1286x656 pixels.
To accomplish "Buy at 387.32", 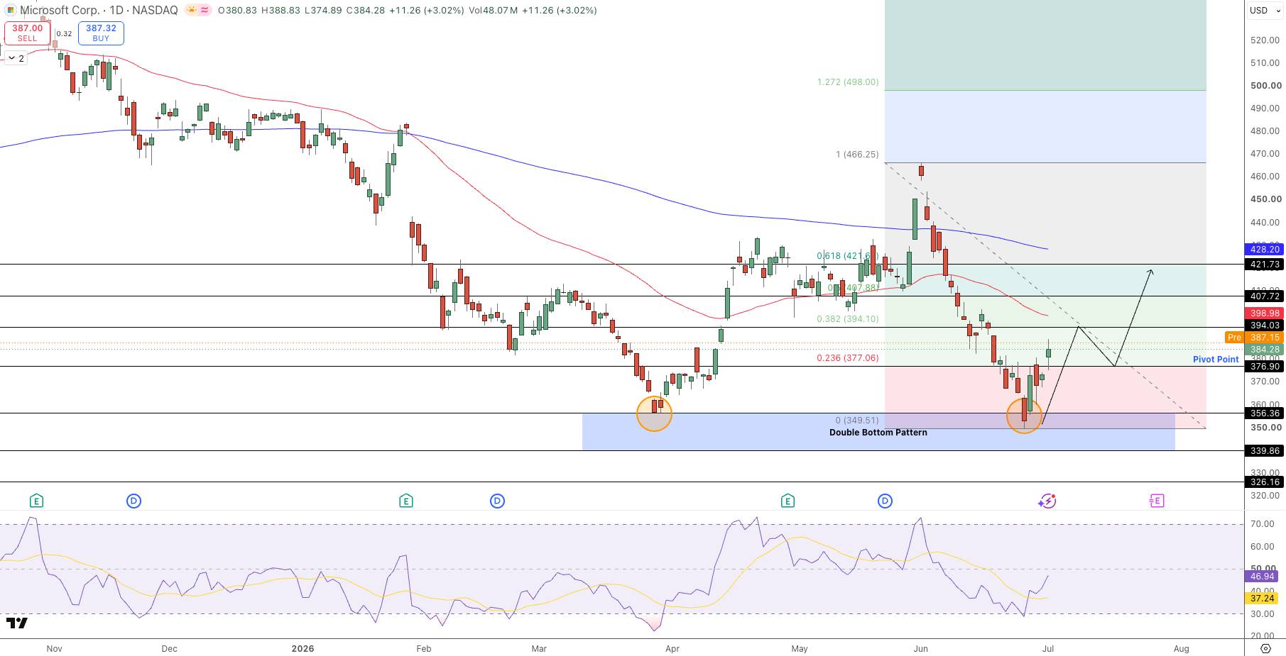I will [x=101, y=33].
